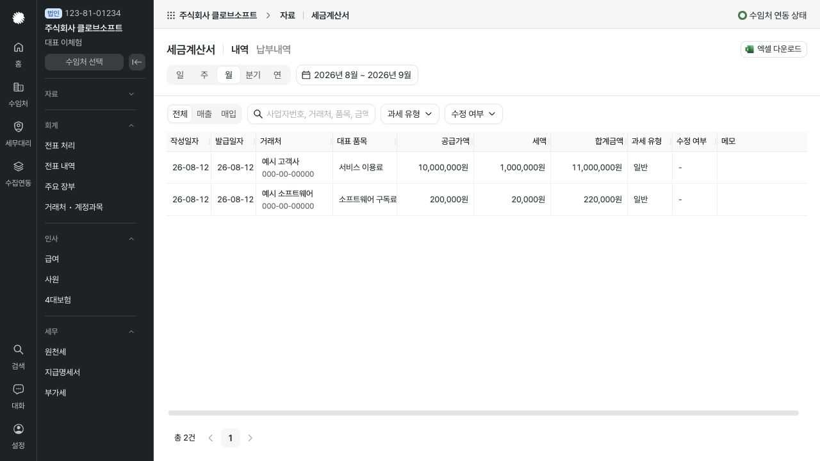Viewport: 820px width, 461px height.
Task: Click the search magnifier in filter box
Action: [258, 114]
